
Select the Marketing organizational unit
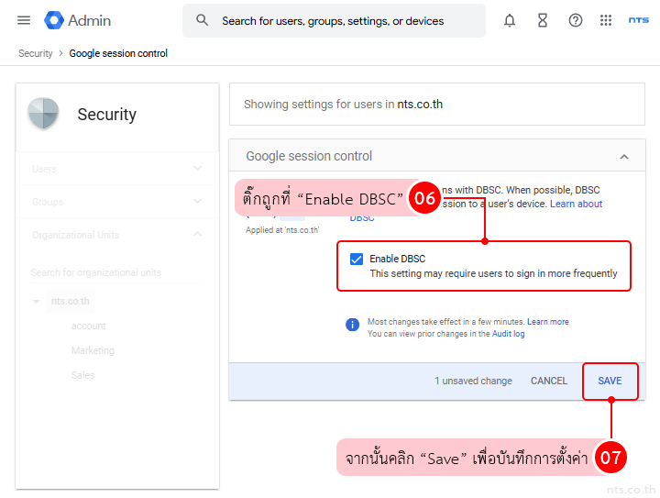pyautogui.click(x=93, y=350)
